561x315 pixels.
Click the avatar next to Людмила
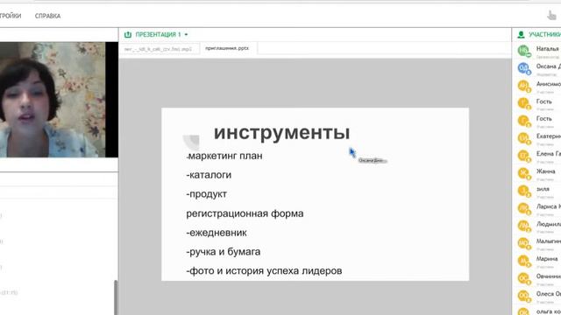tap(524, 226)
